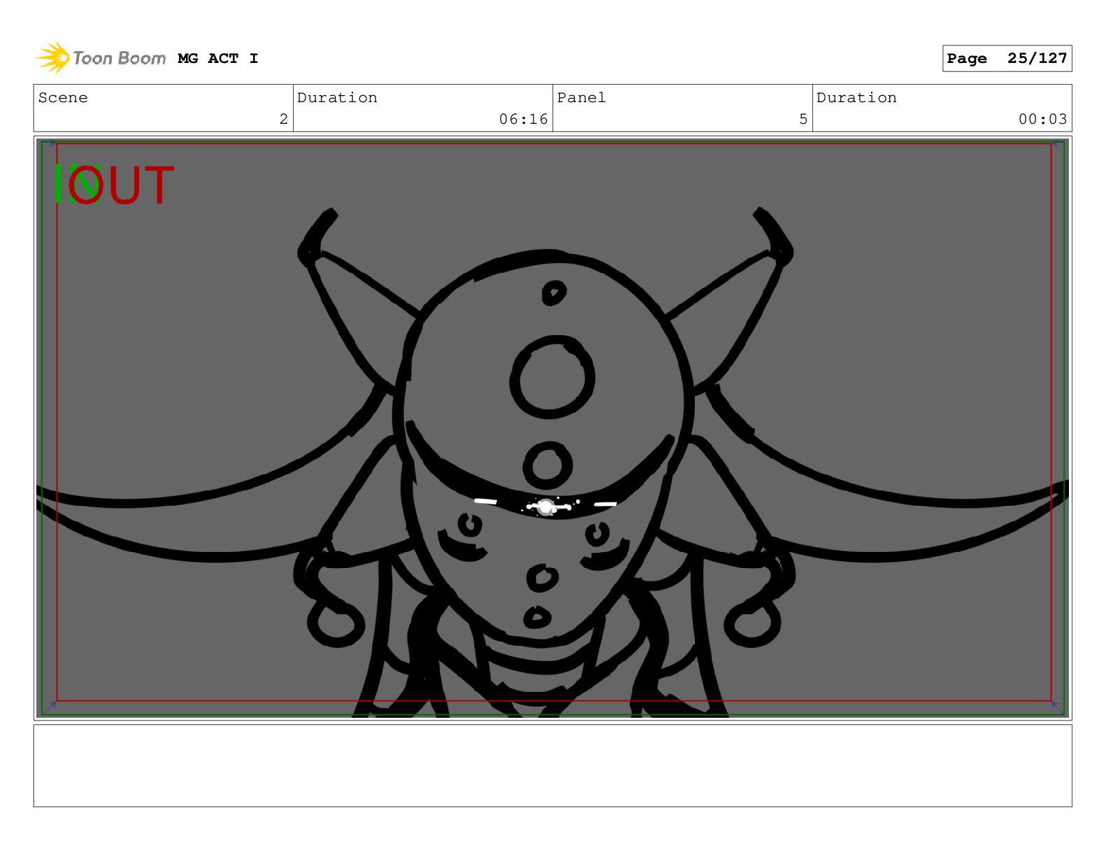Click the scene number 2
1106x857 pixels.
pos(283,119)
